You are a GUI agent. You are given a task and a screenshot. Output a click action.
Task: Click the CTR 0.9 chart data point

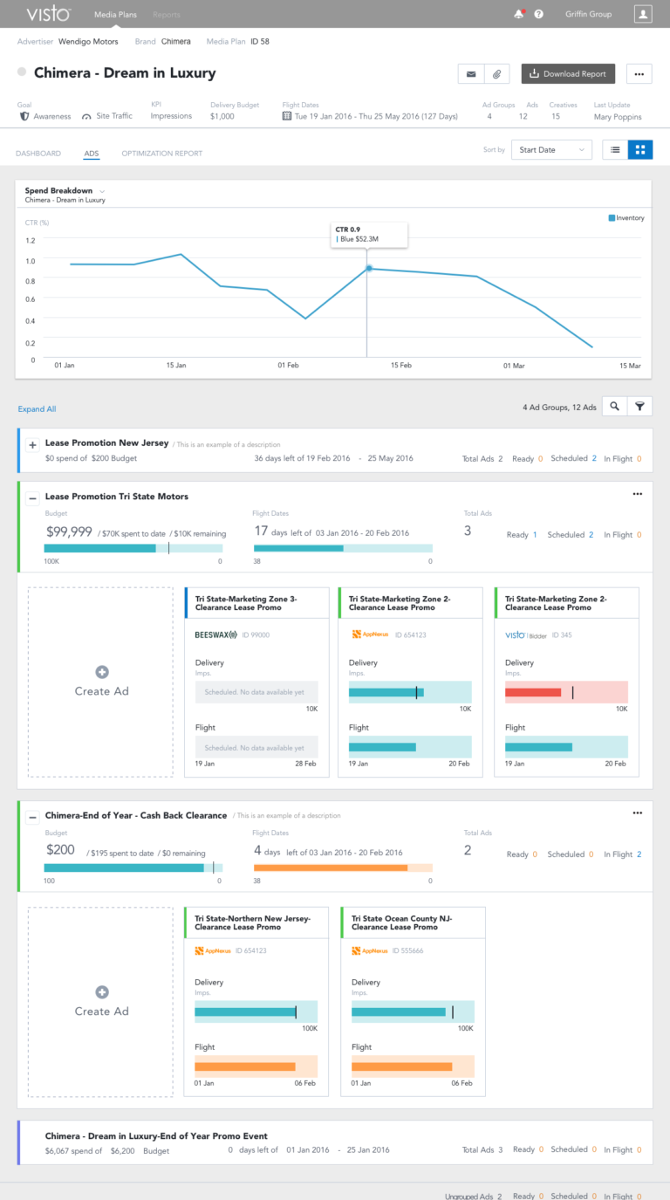[368, 268]
